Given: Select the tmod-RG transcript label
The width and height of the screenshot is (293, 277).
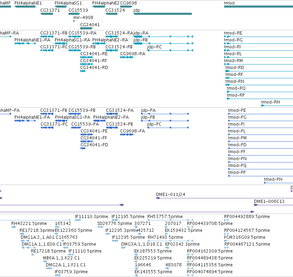Looking at the screenshot, I should click(x=233, y=40).
